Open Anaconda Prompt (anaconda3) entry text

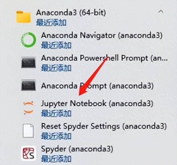pyautogui.click(x=97, y=86)
